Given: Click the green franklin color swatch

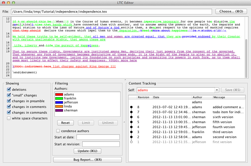Looking at the screenshot, I should click(x=59, y=98).
